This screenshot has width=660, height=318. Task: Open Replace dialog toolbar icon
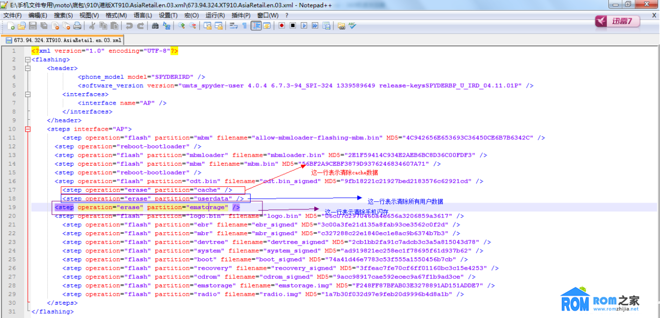[166, 26]
